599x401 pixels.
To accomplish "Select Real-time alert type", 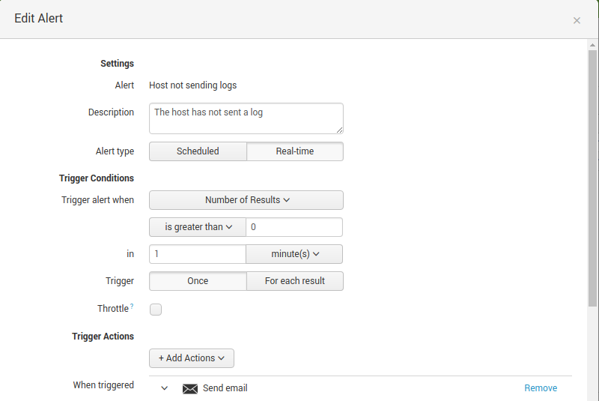I will [295, 151].
